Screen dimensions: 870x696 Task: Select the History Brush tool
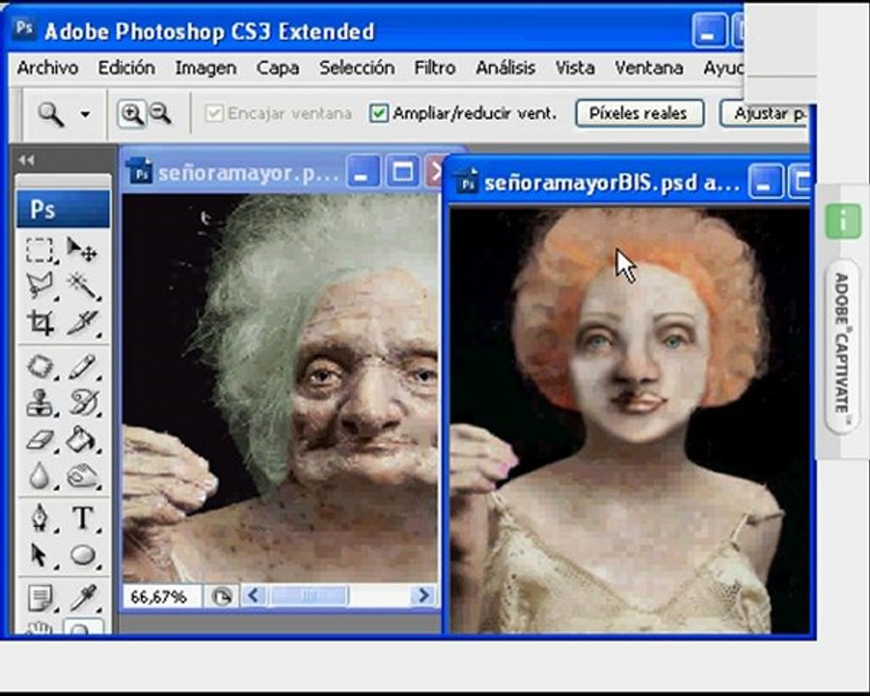coord(83,403)
